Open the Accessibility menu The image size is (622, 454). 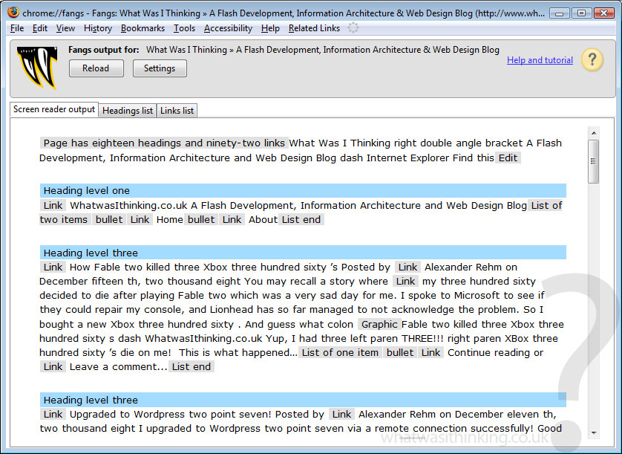(x=228, y=28)
